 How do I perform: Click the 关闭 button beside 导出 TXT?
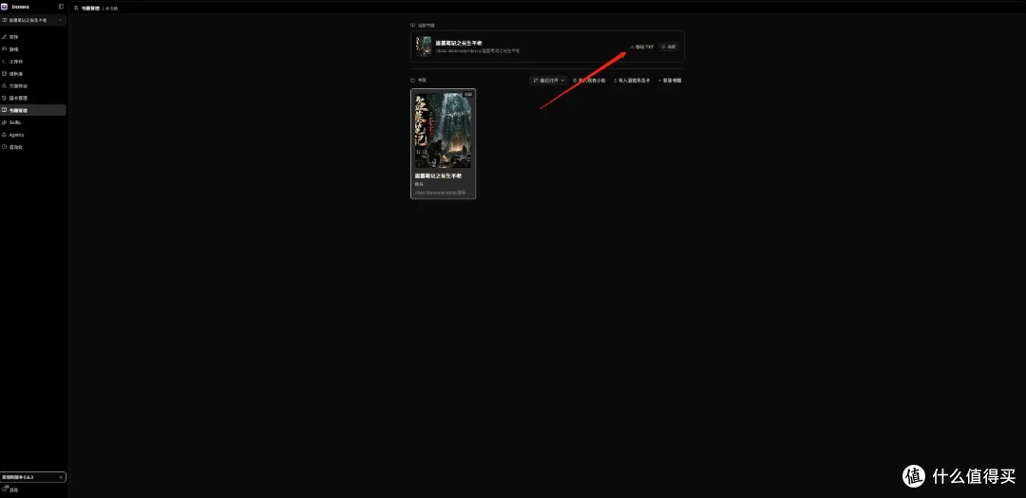pyautogui.click(x=670, y=47)
